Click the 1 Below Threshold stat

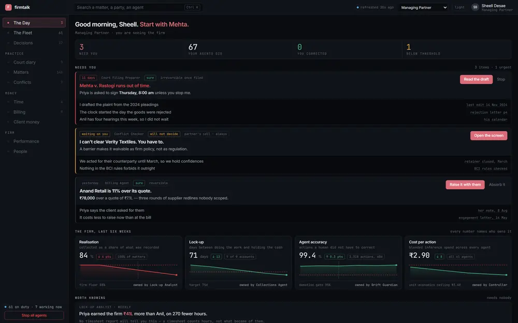pos(457,50)
